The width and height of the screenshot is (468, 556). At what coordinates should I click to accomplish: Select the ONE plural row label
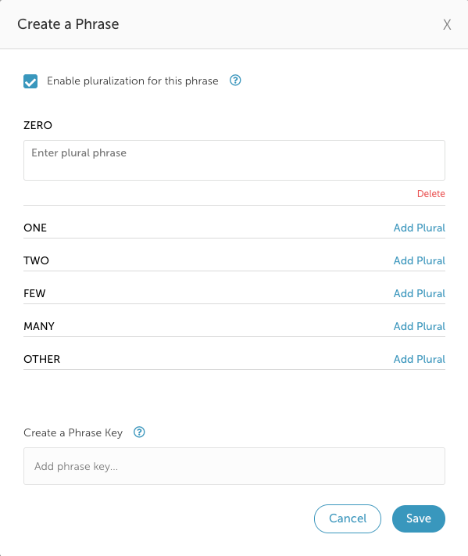tap(35, 228)
